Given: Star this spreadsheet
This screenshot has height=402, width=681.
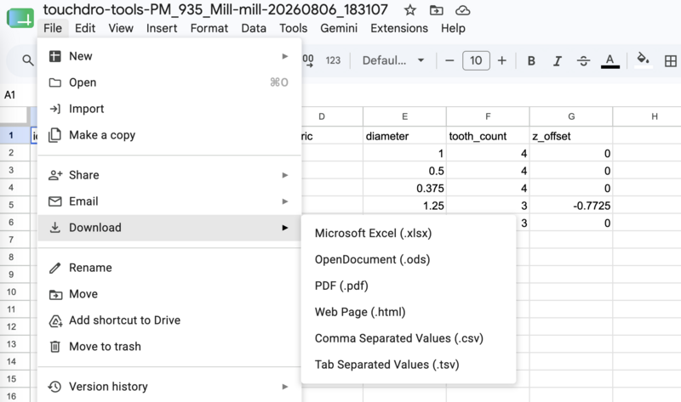Looking at the screenshot, I should click(409, 10).
